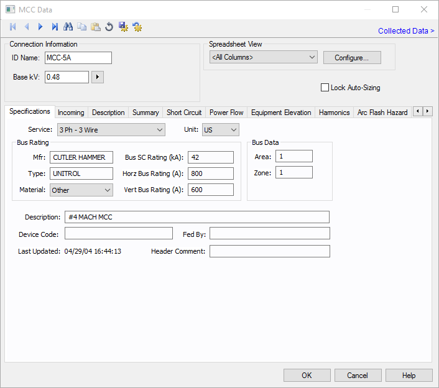Enable the Lock Auto-Sizing checkbox
This screenshot has width=439, height=388.
click(325, 88)
